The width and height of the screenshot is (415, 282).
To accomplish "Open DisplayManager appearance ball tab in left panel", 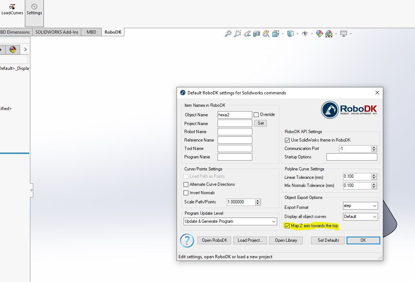I will tap(13, 49).
